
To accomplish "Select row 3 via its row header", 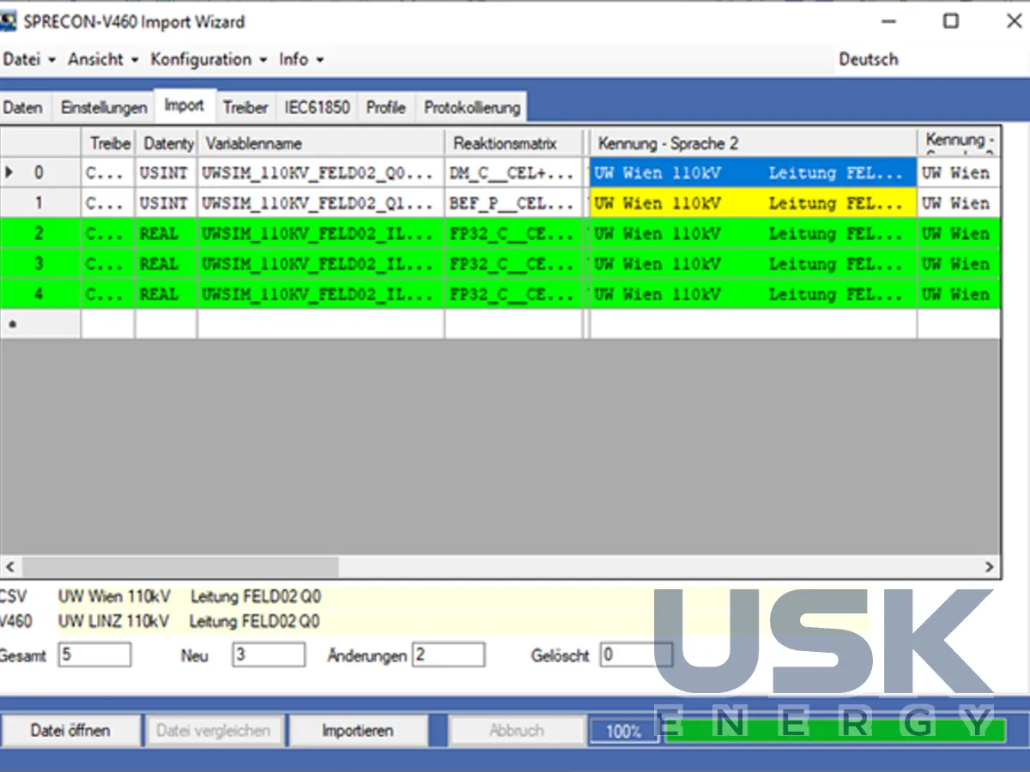I will click(40, 264).
